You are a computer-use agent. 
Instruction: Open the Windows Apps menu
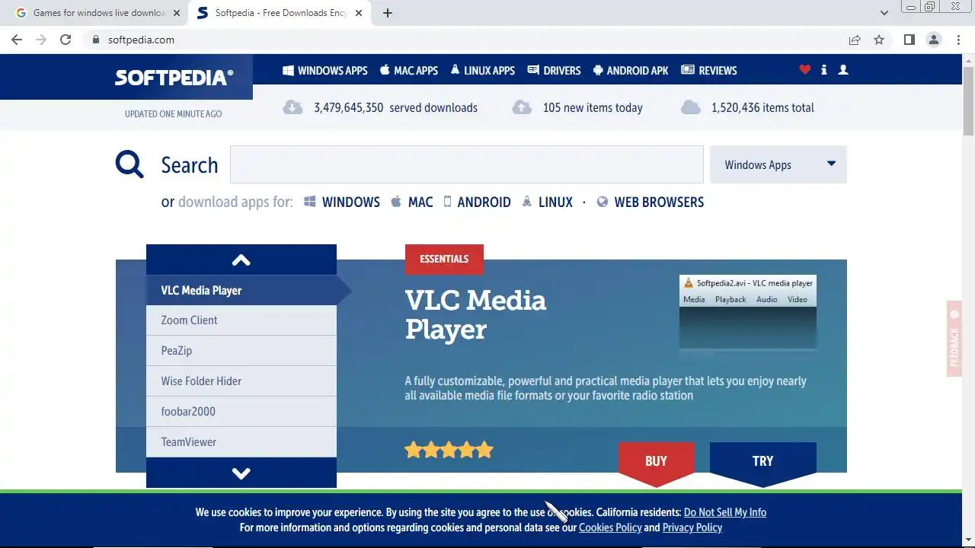point(325,70)
